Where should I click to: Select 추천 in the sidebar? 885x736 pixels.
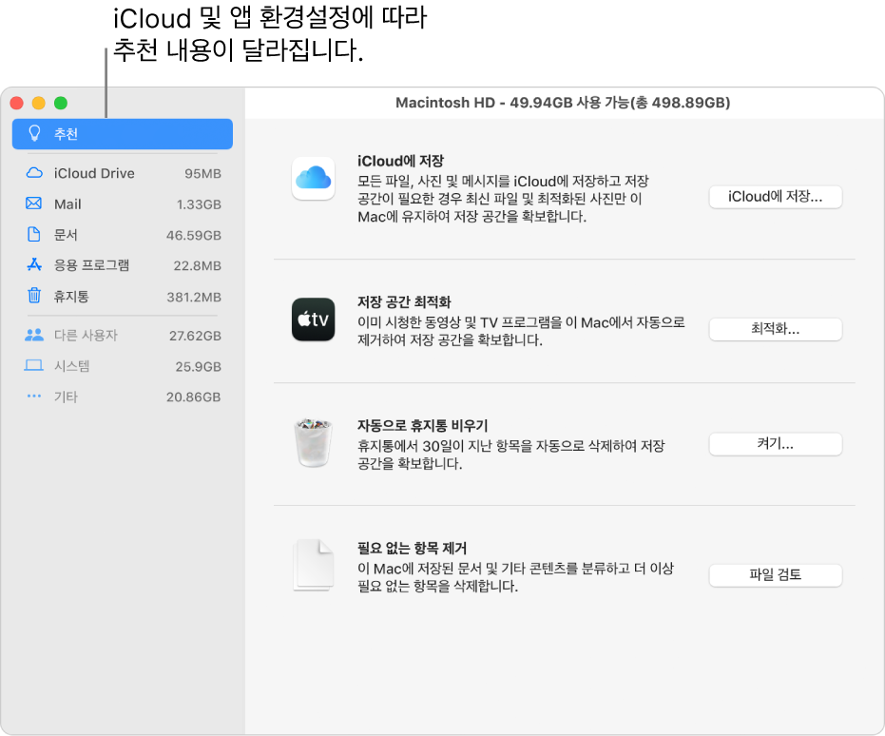pyautogui.click(x=123, y=134)
